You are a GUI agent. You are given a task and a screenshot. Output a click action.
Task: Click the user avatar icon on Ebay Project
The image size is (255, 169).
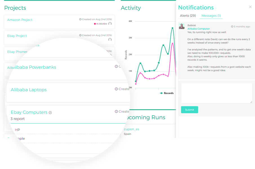pyautogui.click(x=110, y=39)
